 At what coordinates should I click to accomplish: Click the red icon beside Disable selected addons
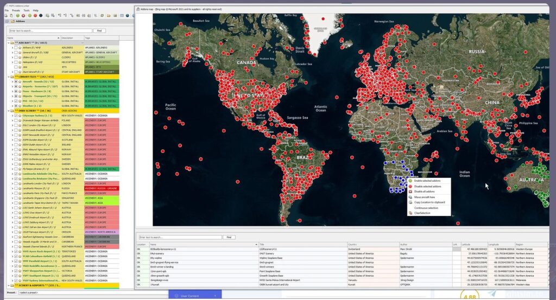tap(410, 186)
